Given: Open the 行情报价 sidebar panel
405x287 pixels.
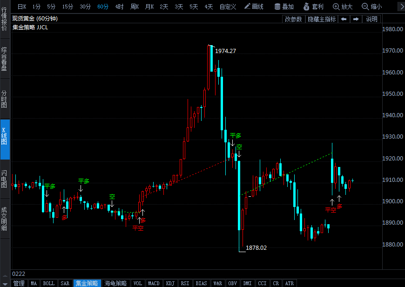Looking at the screenshot, I should click(x=4, y=19).
